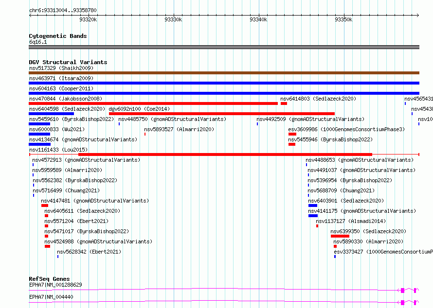
Task: Click the nsv6414803 (Sedlazeck2020) label
Action: 318,99
